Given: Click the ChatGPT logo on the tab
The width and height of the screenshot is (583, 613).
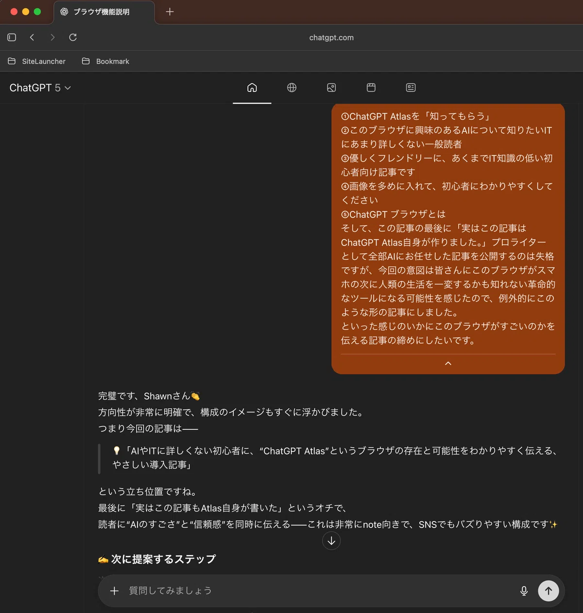Looking at the screenshot, I should click(x=64, y=12).
